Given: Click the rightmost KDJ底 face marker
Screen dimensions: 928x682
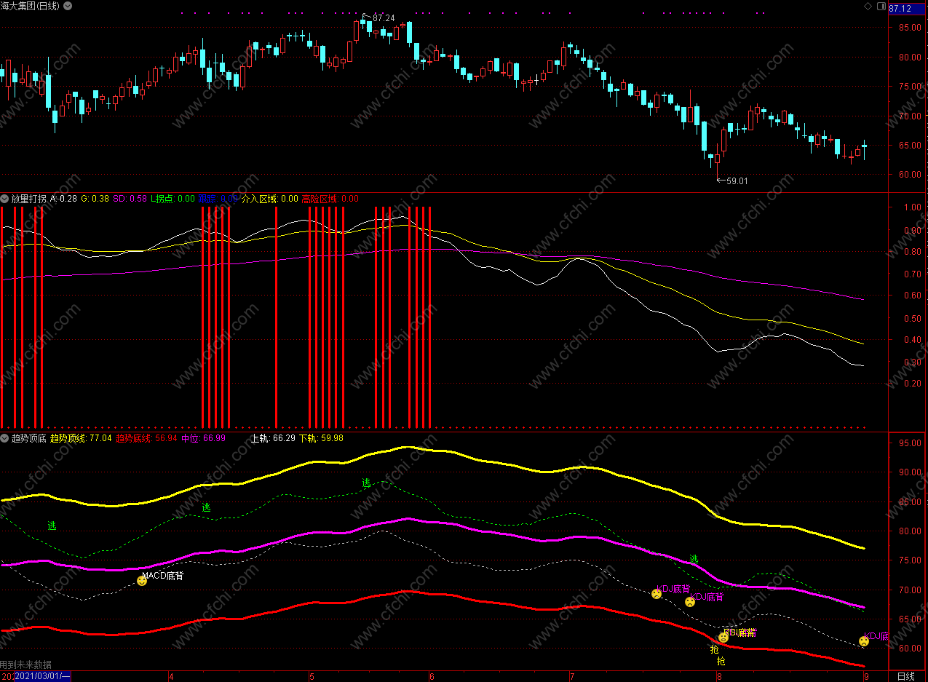Looking at the screenshot, I should point(864,641).
